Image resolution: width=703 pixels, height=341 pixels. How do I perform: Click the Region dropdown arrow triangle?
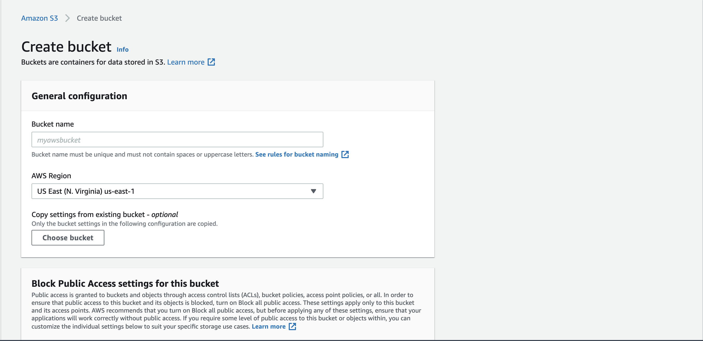coord(313,191)
